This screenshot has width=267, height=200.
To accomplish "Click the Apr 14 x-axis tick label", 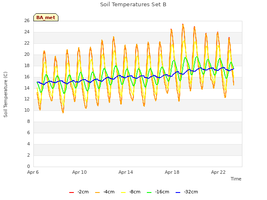I will pos(126,172).
